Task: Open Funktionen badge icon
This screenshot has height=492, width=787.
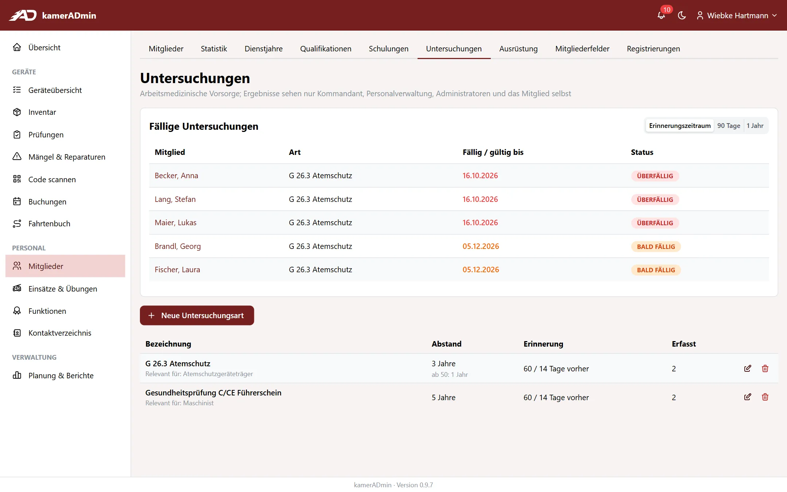Action: [17, 311]
